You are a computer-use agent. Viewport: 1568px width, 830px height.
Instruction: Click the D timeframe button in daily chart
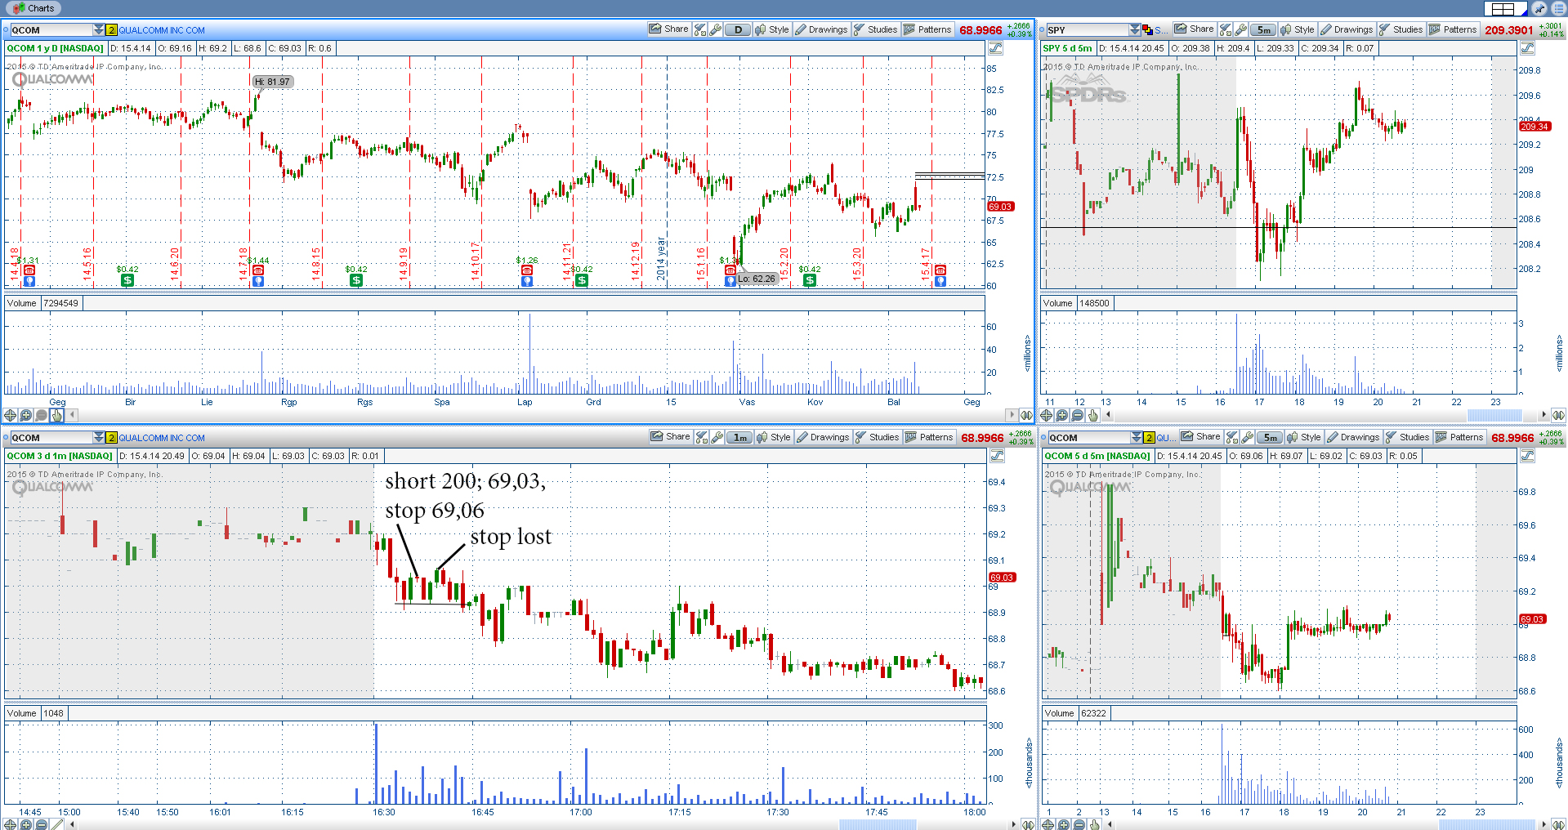(738, 29)
